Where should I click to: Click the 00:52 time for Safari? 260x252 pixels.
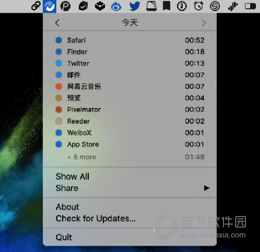[x=194, y=40]
